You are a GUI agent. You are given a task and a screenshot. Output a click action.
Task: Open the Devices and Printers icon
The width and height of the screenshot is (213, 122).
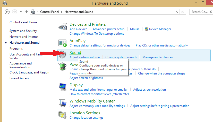point(63,27)
